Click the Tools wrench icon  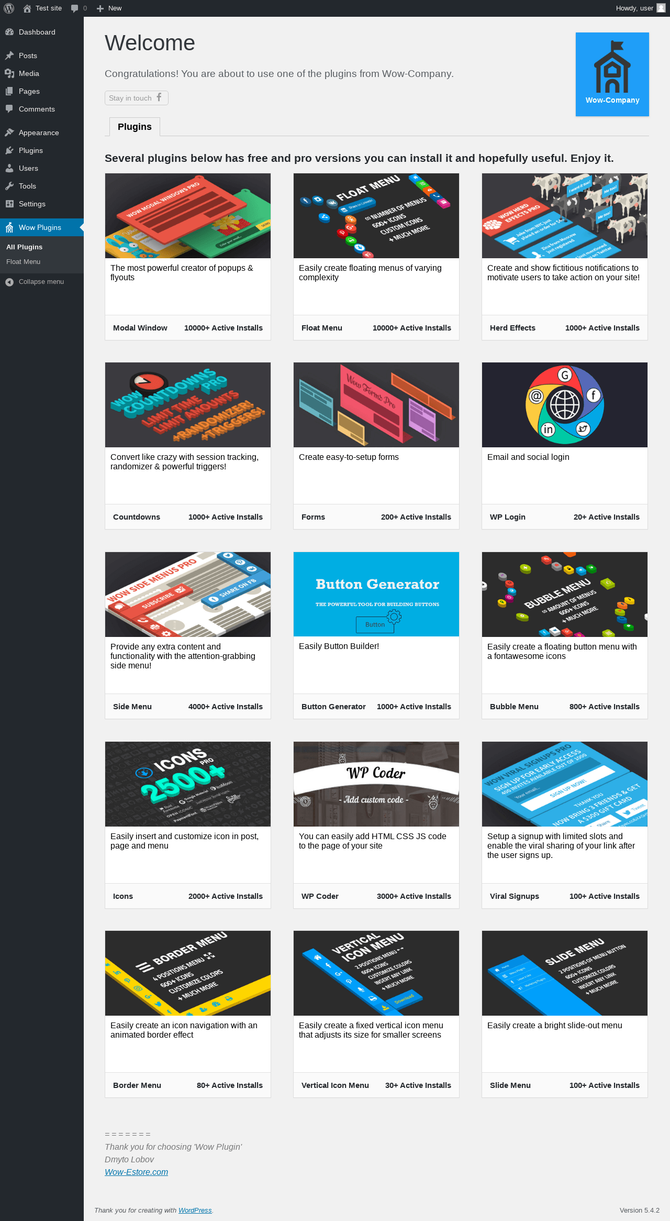point(9,186)
